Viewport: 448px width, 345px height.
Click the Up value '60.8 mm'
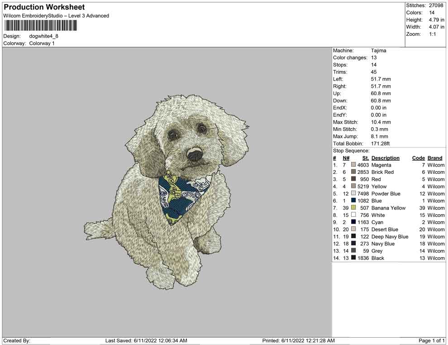click(381, 93)
